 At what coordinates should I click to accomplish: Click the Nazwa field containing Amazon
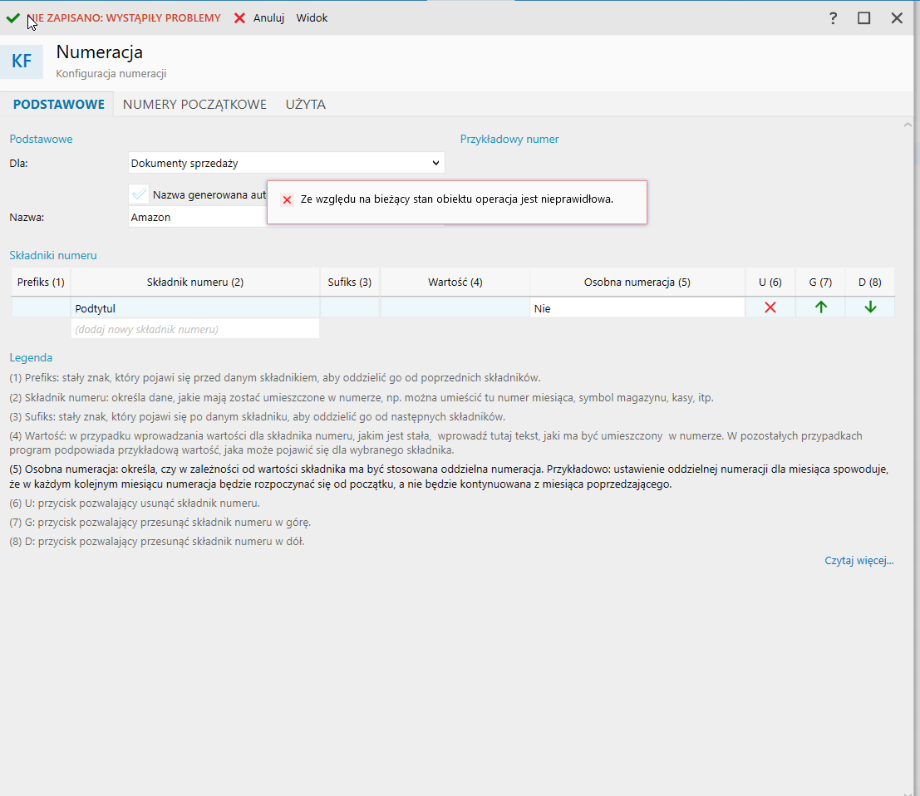[x=197, y=217]
